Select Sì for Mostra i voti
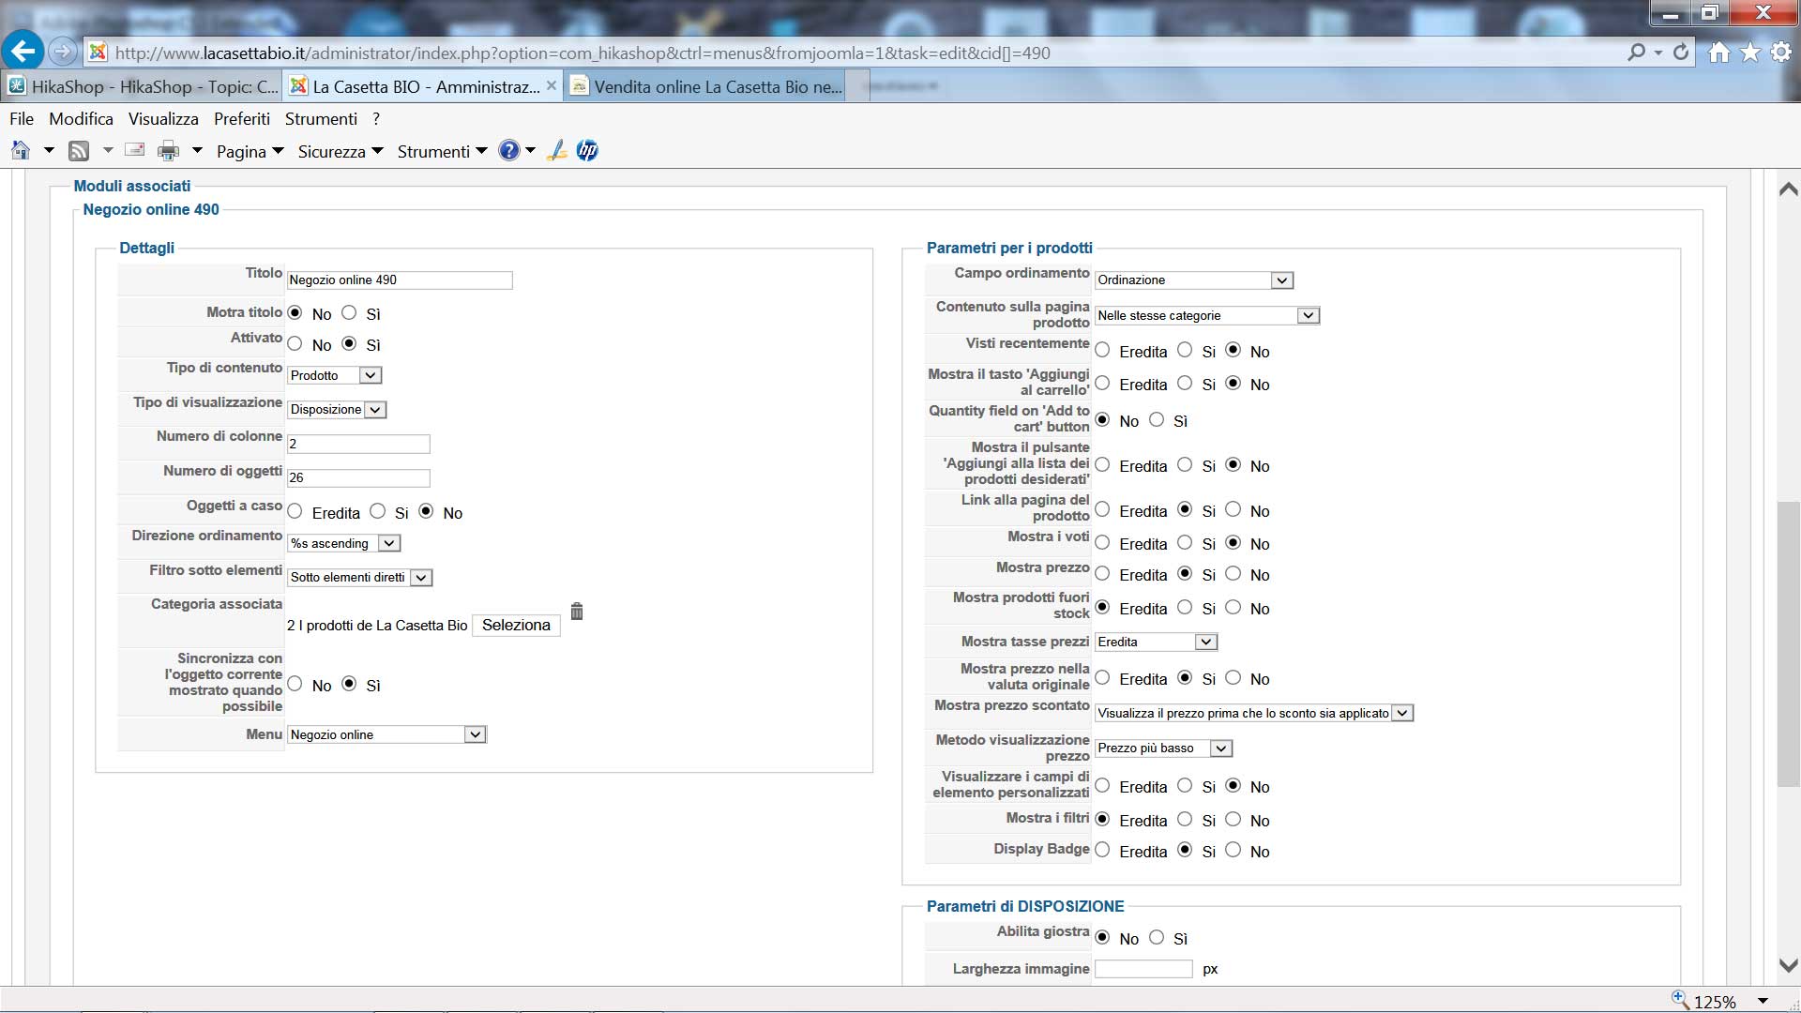Viewport: 1801px width, 1013px height. coord(1185,543)
